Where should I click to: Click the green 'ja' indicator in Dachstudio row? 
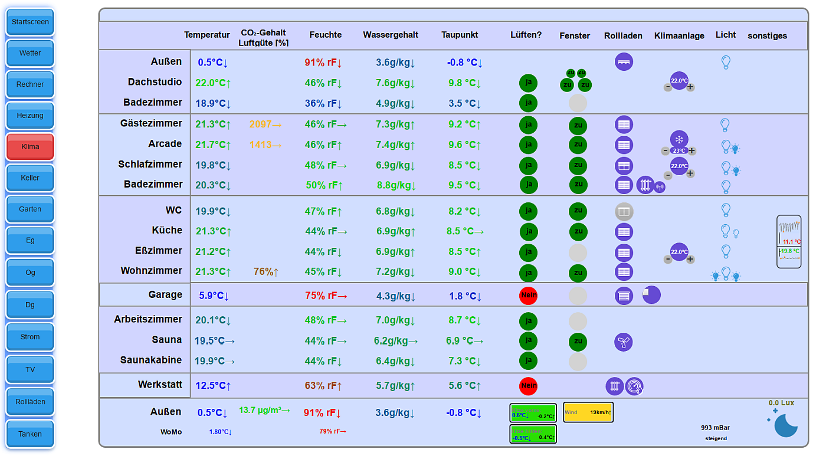point(528,83)
